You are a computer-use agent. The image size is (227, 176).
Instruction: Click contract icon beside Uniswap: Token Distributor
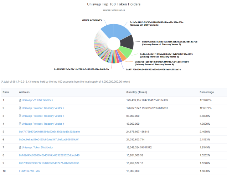click(20, 147)
